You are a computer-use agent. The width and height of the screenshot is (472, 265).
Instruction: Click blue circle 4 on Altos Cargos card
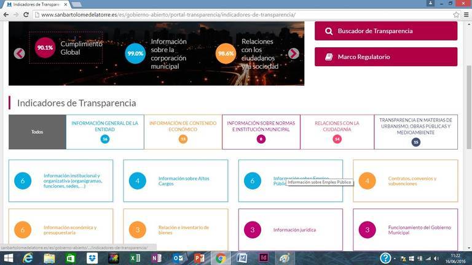click(x=138, y=181)
